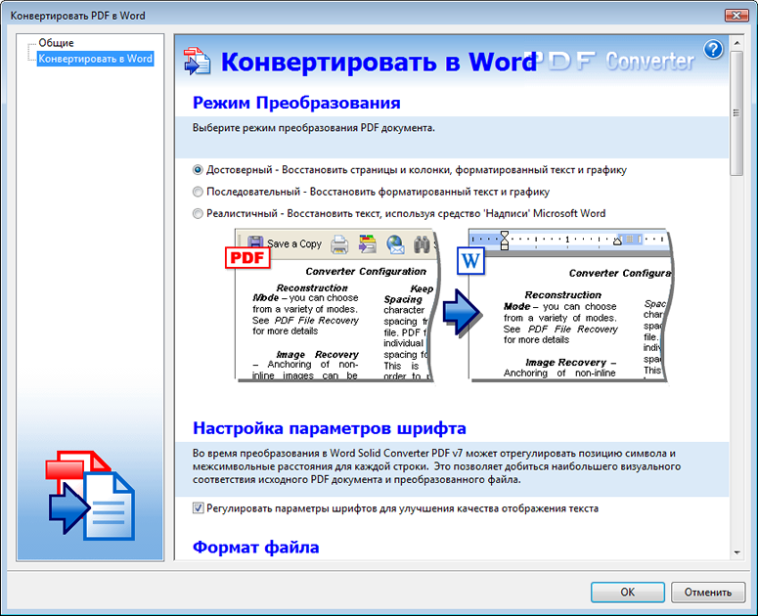The image size is (758, 616).
Task: Click the blue help question mark icon
Action: pyautogui.click(x=713, y=49)
